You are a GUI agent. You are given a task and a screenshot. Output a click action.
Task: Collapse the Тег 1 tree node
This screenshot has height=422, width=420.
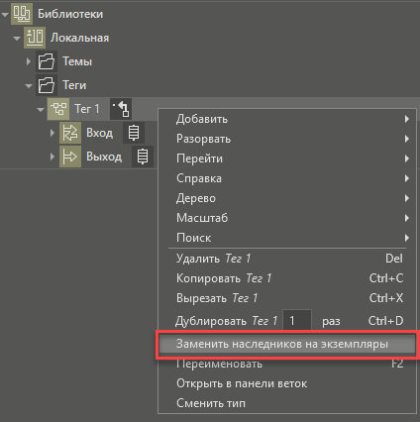pyautogui.click(x=41, y=110)
